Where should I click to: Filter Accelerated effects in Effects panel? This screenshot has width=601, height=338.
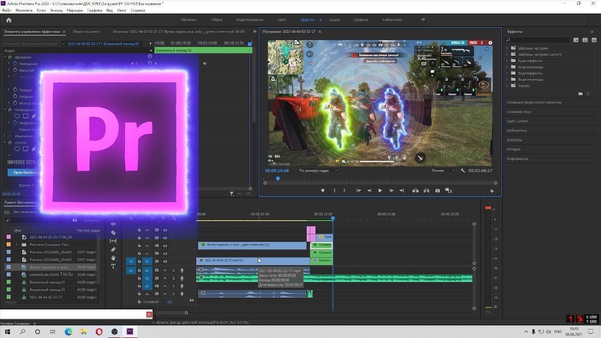576,40
